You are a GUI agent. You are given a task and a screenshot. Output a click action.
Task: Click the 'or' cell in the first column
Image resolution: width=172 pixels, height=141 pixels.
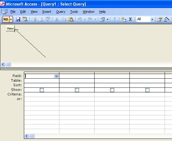point(42,99)
